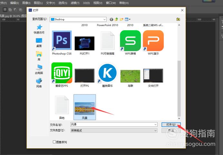The height and width of the screenshot is (155, 223).
Task: Create a new folder with toolbar icon
Action: pyautogui.click(x=121, y=19)
